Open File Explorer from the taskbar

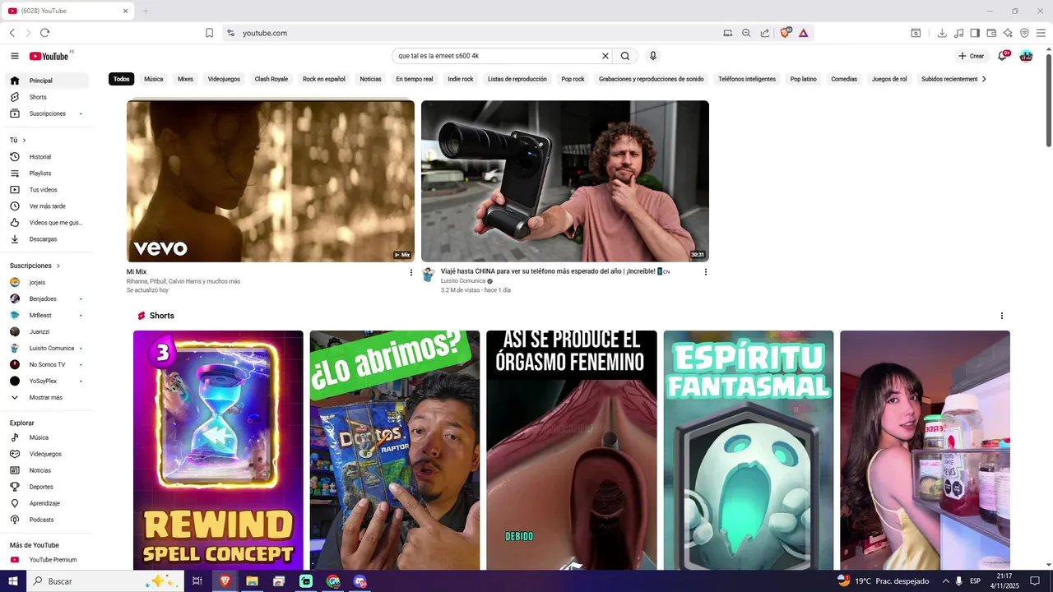click(x=252, y=581)
